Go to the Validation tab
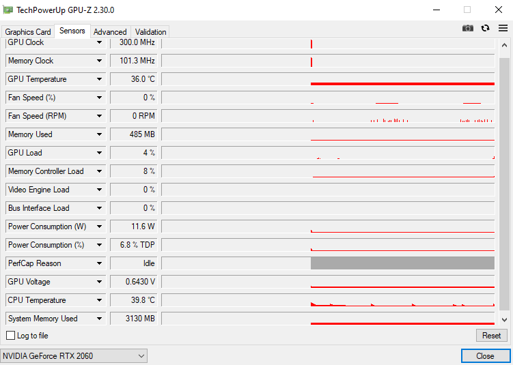This screenshot has height=365, width=513. [150, 32]
